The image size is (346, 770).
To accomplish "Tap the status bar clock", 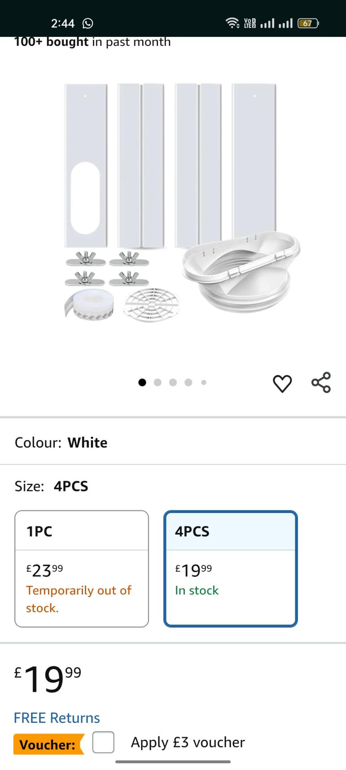I will click(x=62, y=23).
